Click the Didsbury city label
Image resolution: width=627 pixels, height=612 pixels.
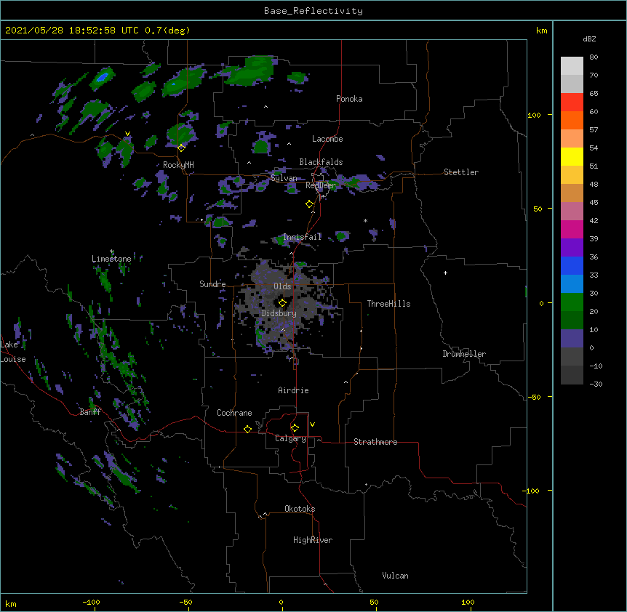[x=279, y=313]
